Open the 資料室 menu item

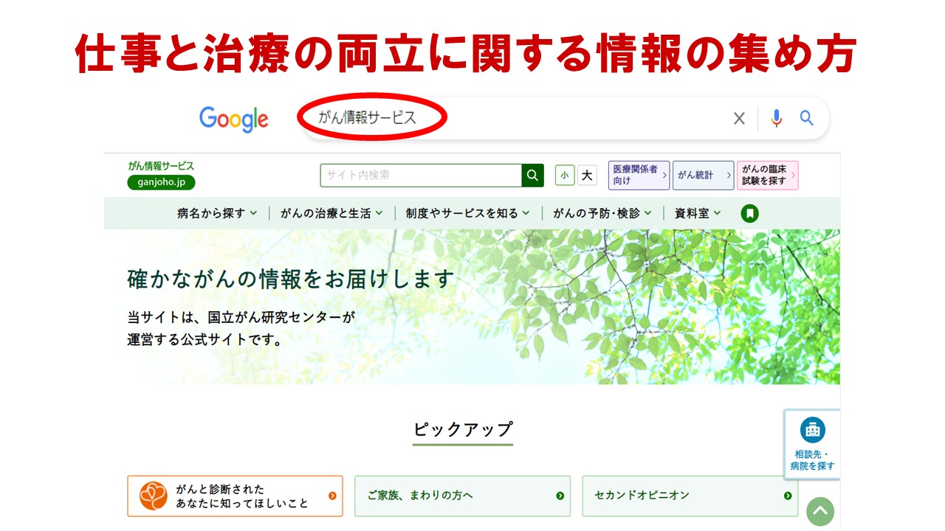coord(692,212)
